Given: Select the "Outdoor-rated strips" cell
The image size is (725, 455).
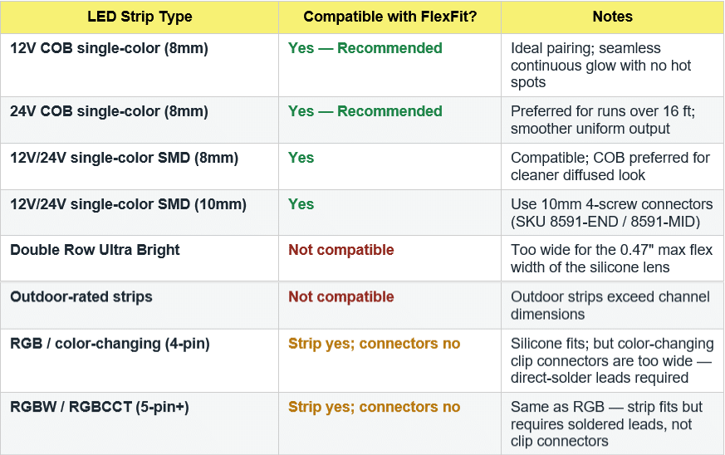Looking at the screenshot, I should [x=81, y=296].
